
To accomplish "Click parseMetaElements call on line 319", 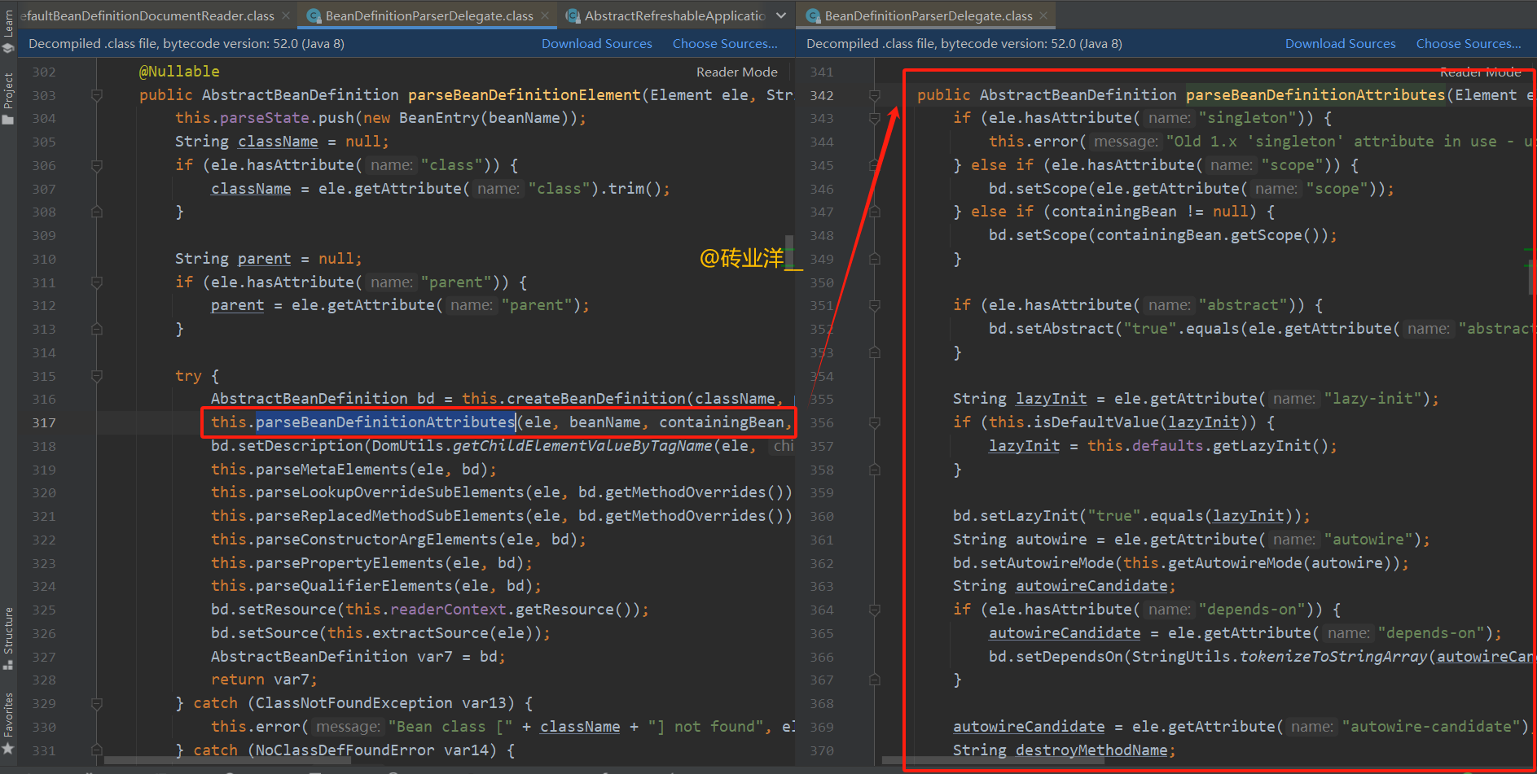I will coord(332,470).
